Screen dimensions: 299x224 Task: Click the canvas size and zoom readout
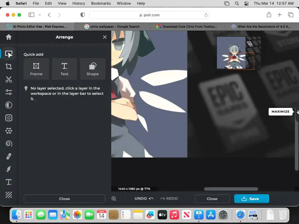click(x=134, y=189)
